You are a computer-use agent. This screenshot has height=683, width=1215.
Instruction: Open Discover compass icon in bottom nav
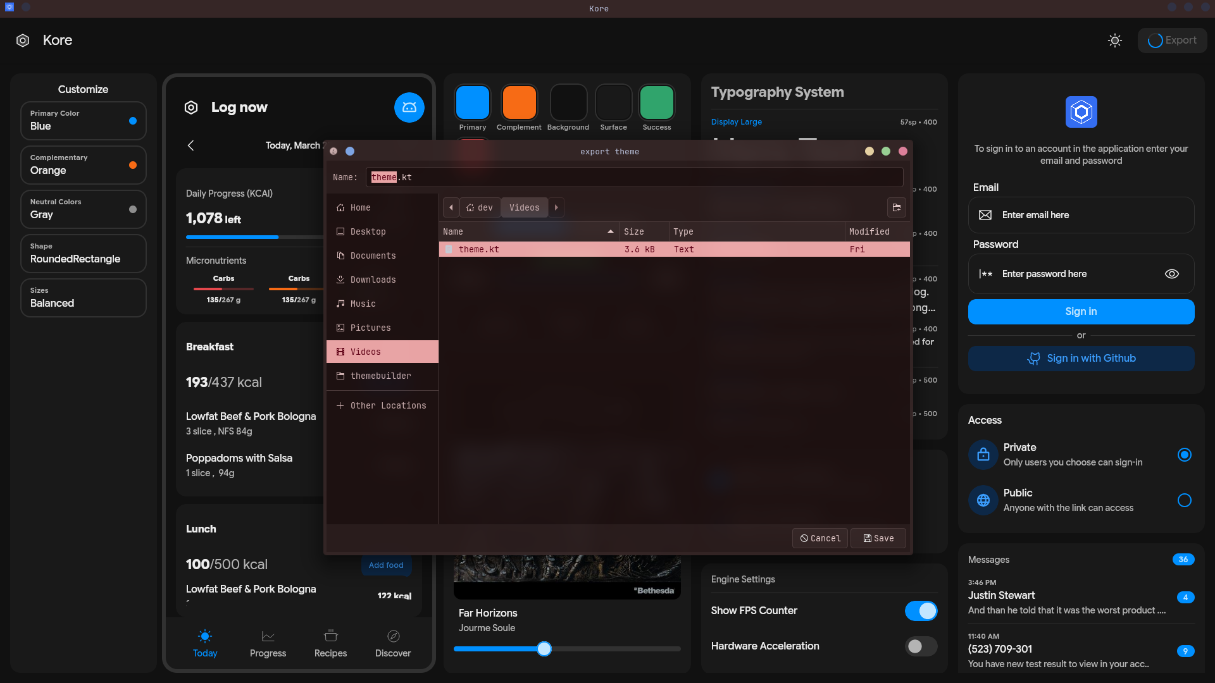pyautogui.click(x=393, y=636)
